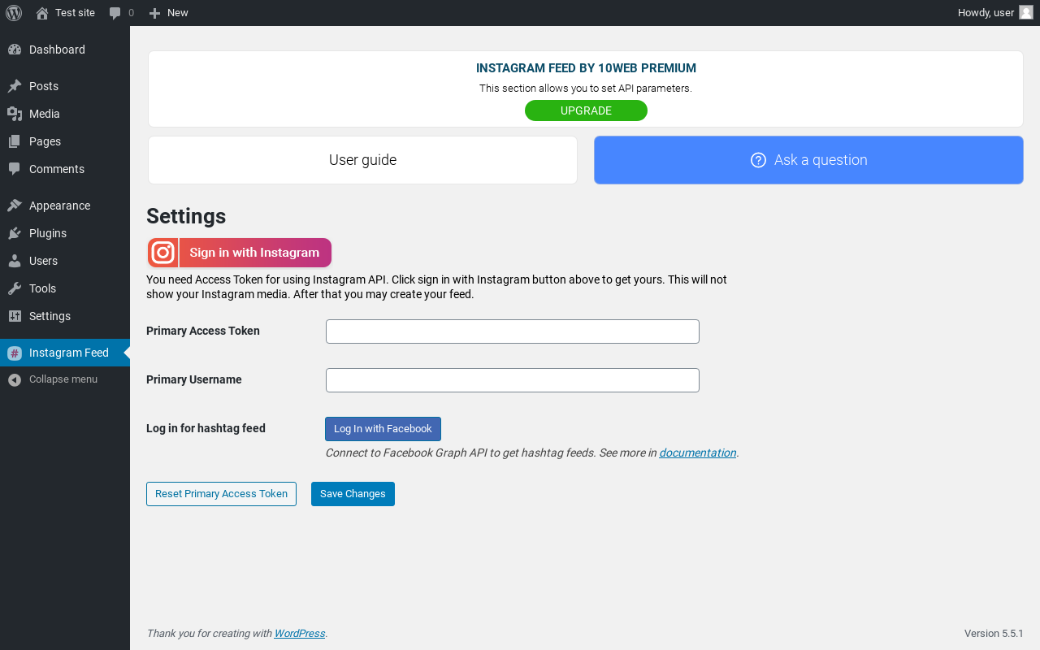Focus the Primary Access Token field

513,331
